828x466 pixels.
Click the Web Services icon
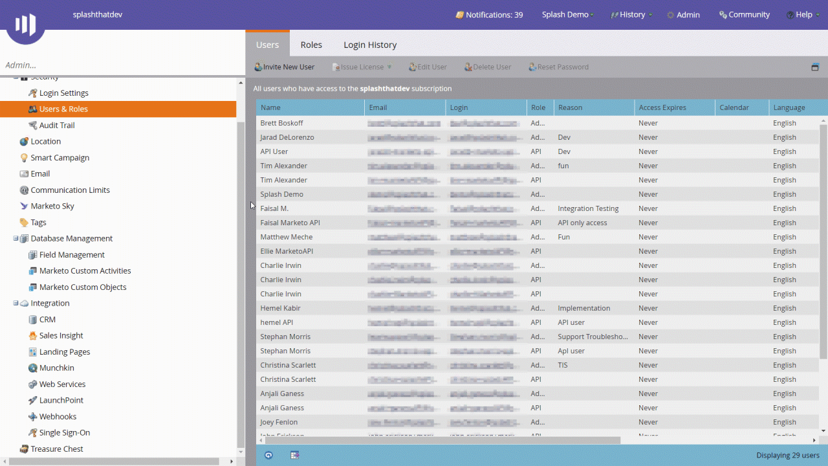pos(32,384)
